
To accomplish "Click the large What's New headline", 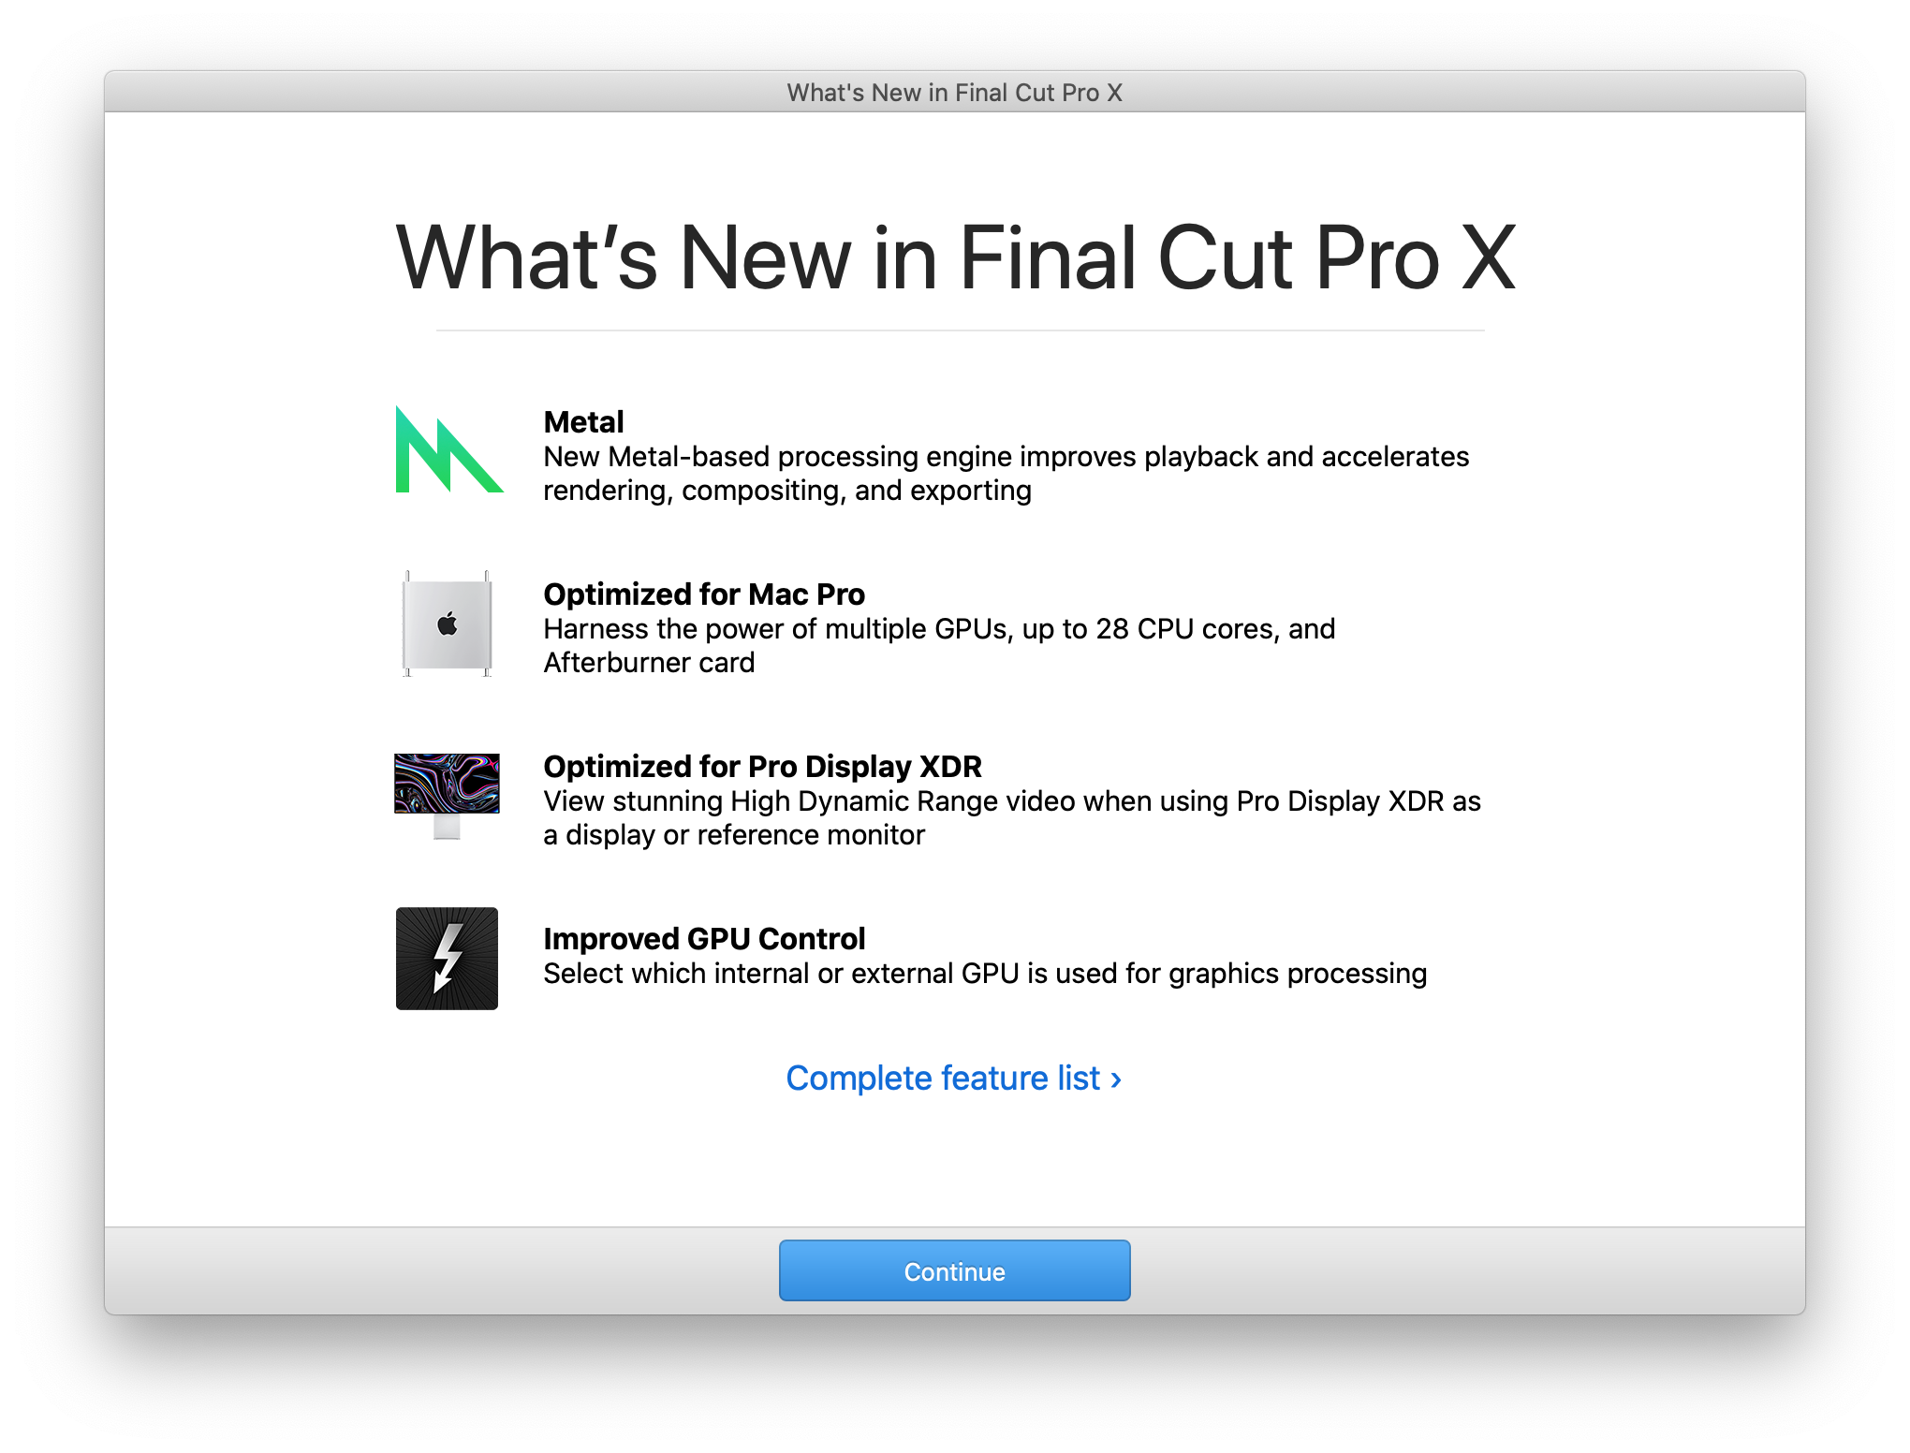I will pyautogui.click(x=955, y=257).
